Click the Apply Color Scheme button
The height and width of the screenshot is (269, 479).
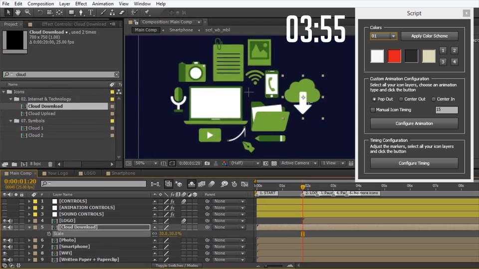click(429, 36)
